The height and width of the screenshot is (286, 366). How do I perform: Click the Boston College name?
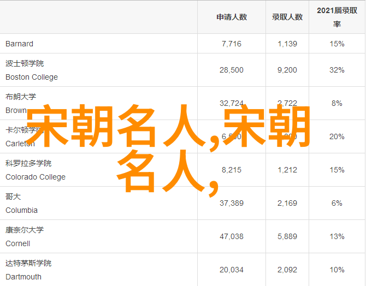pyautogui.click(x=32, y=77)
